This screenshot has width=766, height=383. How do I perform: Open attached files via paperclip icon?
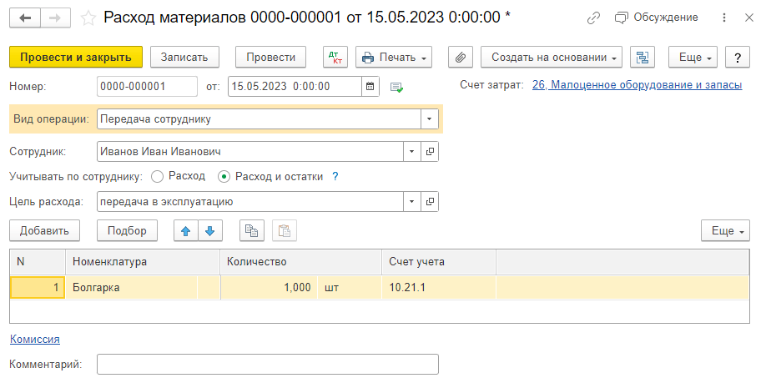pyautogui.click(x=461, y=57)
